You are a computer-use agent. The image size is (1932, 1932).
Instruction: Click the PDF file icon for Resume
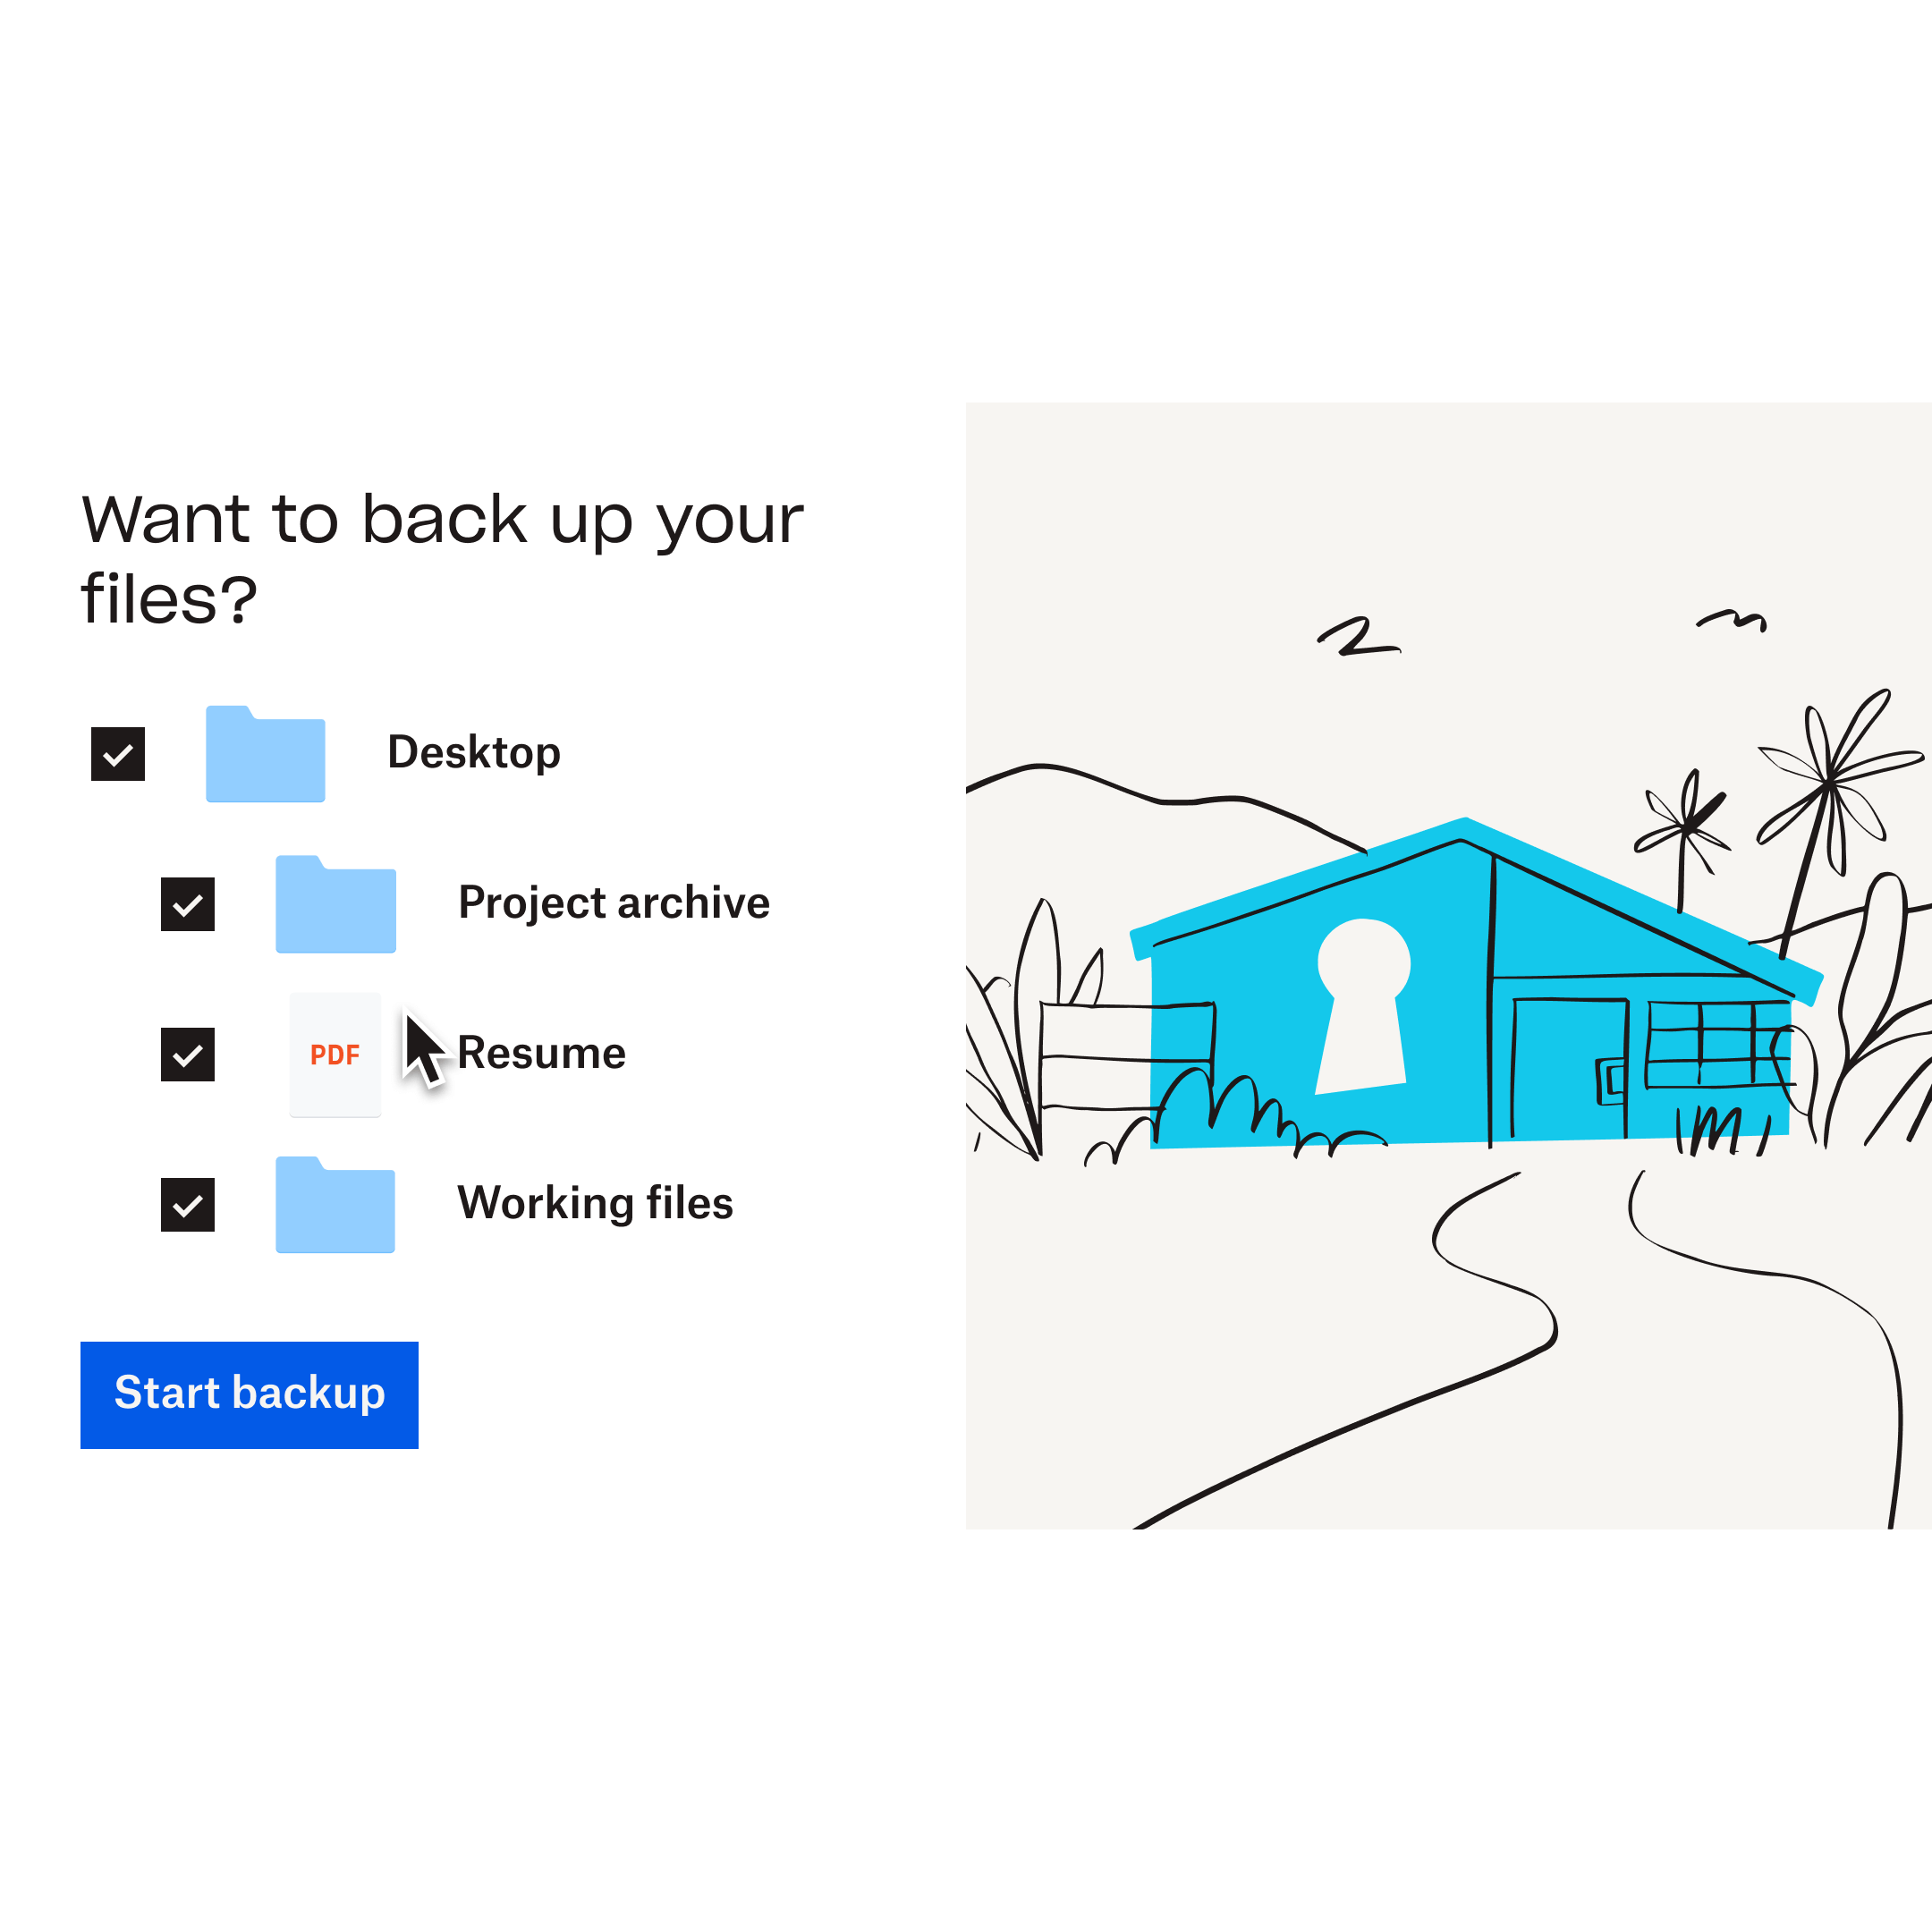(335, 1053)
